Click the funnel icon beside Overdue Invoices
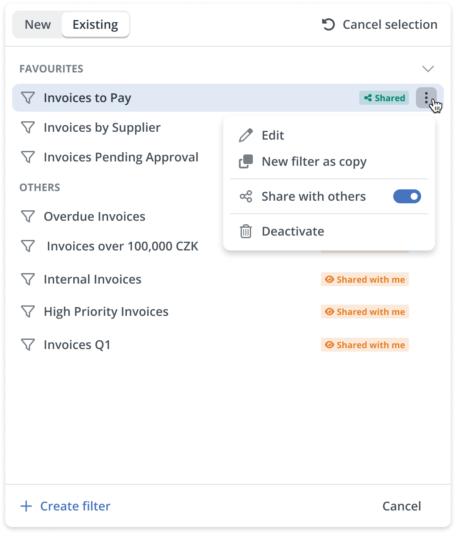The width and height of the screenshot is (456, 534). (28, 216)
